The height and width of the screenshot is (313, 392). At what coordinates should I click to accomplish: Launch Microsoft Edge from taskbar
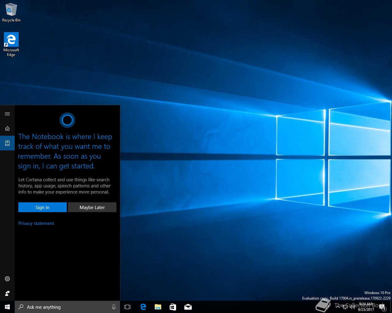(143, 307)
